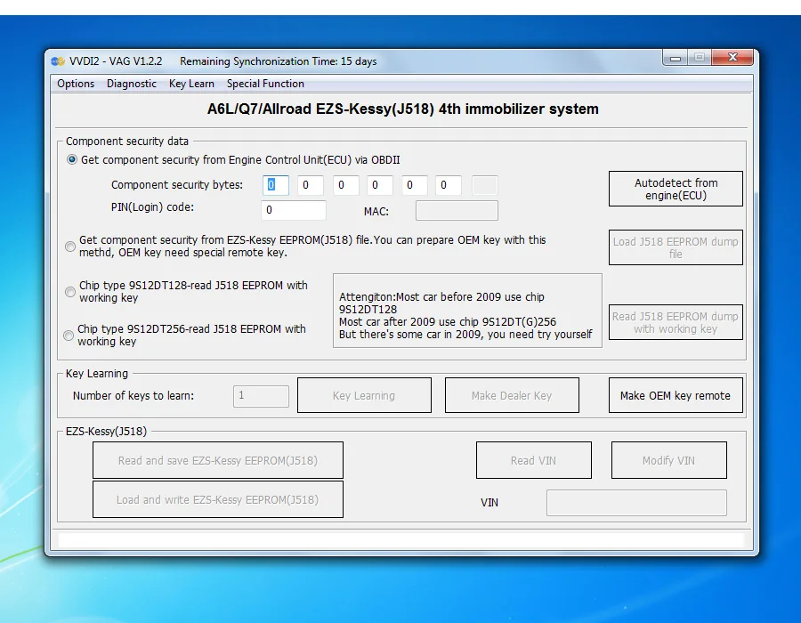Open the Diagnostic menu

132,84
